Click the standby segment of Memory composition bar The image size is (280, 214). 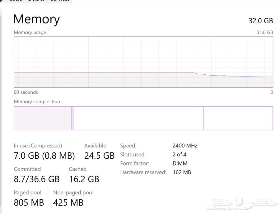138,118
